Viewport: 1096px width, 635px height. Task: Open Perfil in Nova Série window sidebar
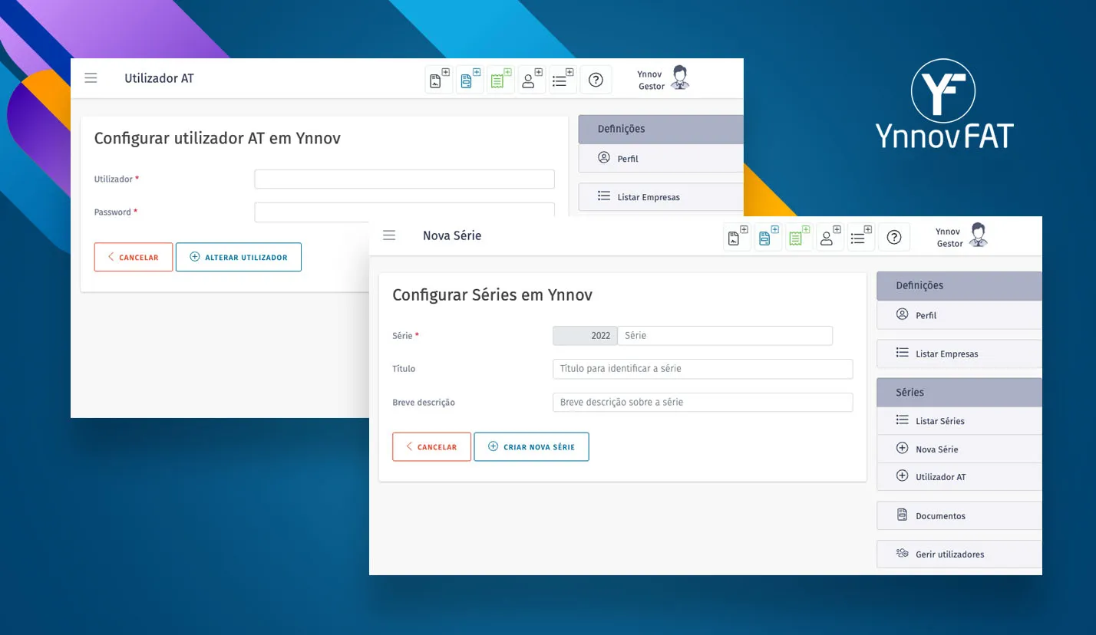959,314
